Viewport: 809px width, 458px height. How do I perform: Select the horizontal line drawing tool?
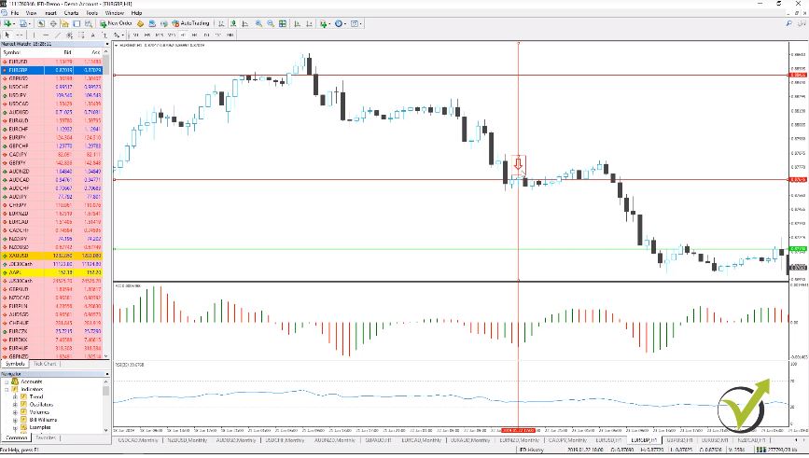click(46, 35)
